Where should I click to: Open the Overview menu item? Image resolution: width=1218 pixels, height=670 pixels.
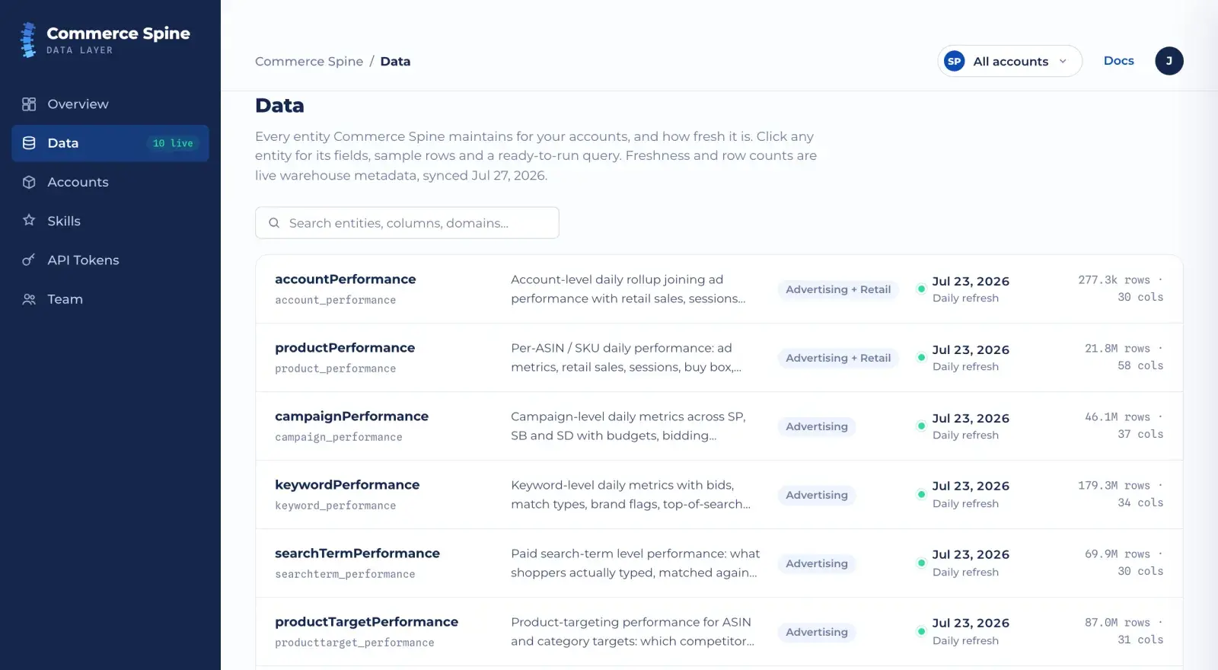(x=110, y=104)
